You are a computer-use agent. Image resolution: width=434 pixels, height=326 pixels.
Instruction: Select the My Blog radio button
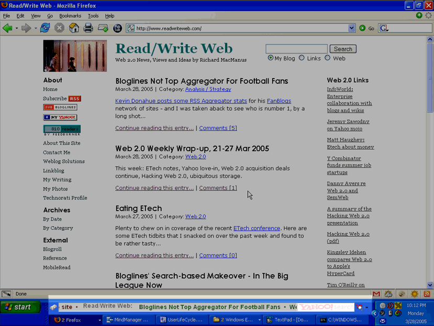[x=271, y=58]
